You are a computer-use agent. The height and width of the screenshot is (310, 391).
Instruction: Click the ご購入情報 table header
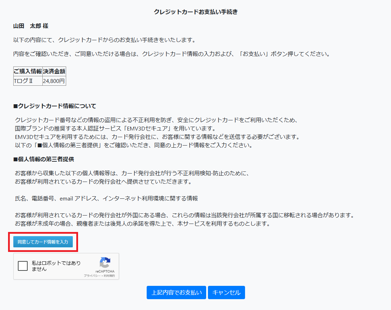tap(28, 71)
